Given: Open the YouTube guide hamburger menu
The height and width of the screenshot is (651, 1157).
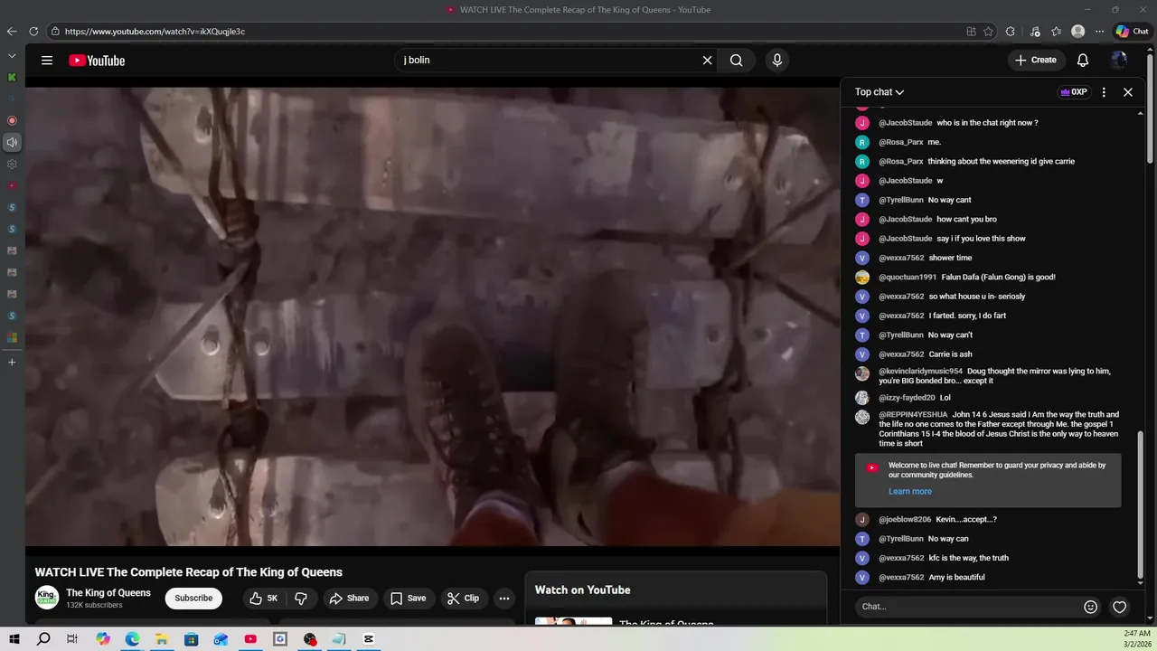Looking at the screenshot, I should click(47, 61).
